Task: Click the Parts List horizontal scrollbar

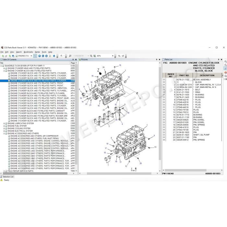Action: [x=185, y=170]
